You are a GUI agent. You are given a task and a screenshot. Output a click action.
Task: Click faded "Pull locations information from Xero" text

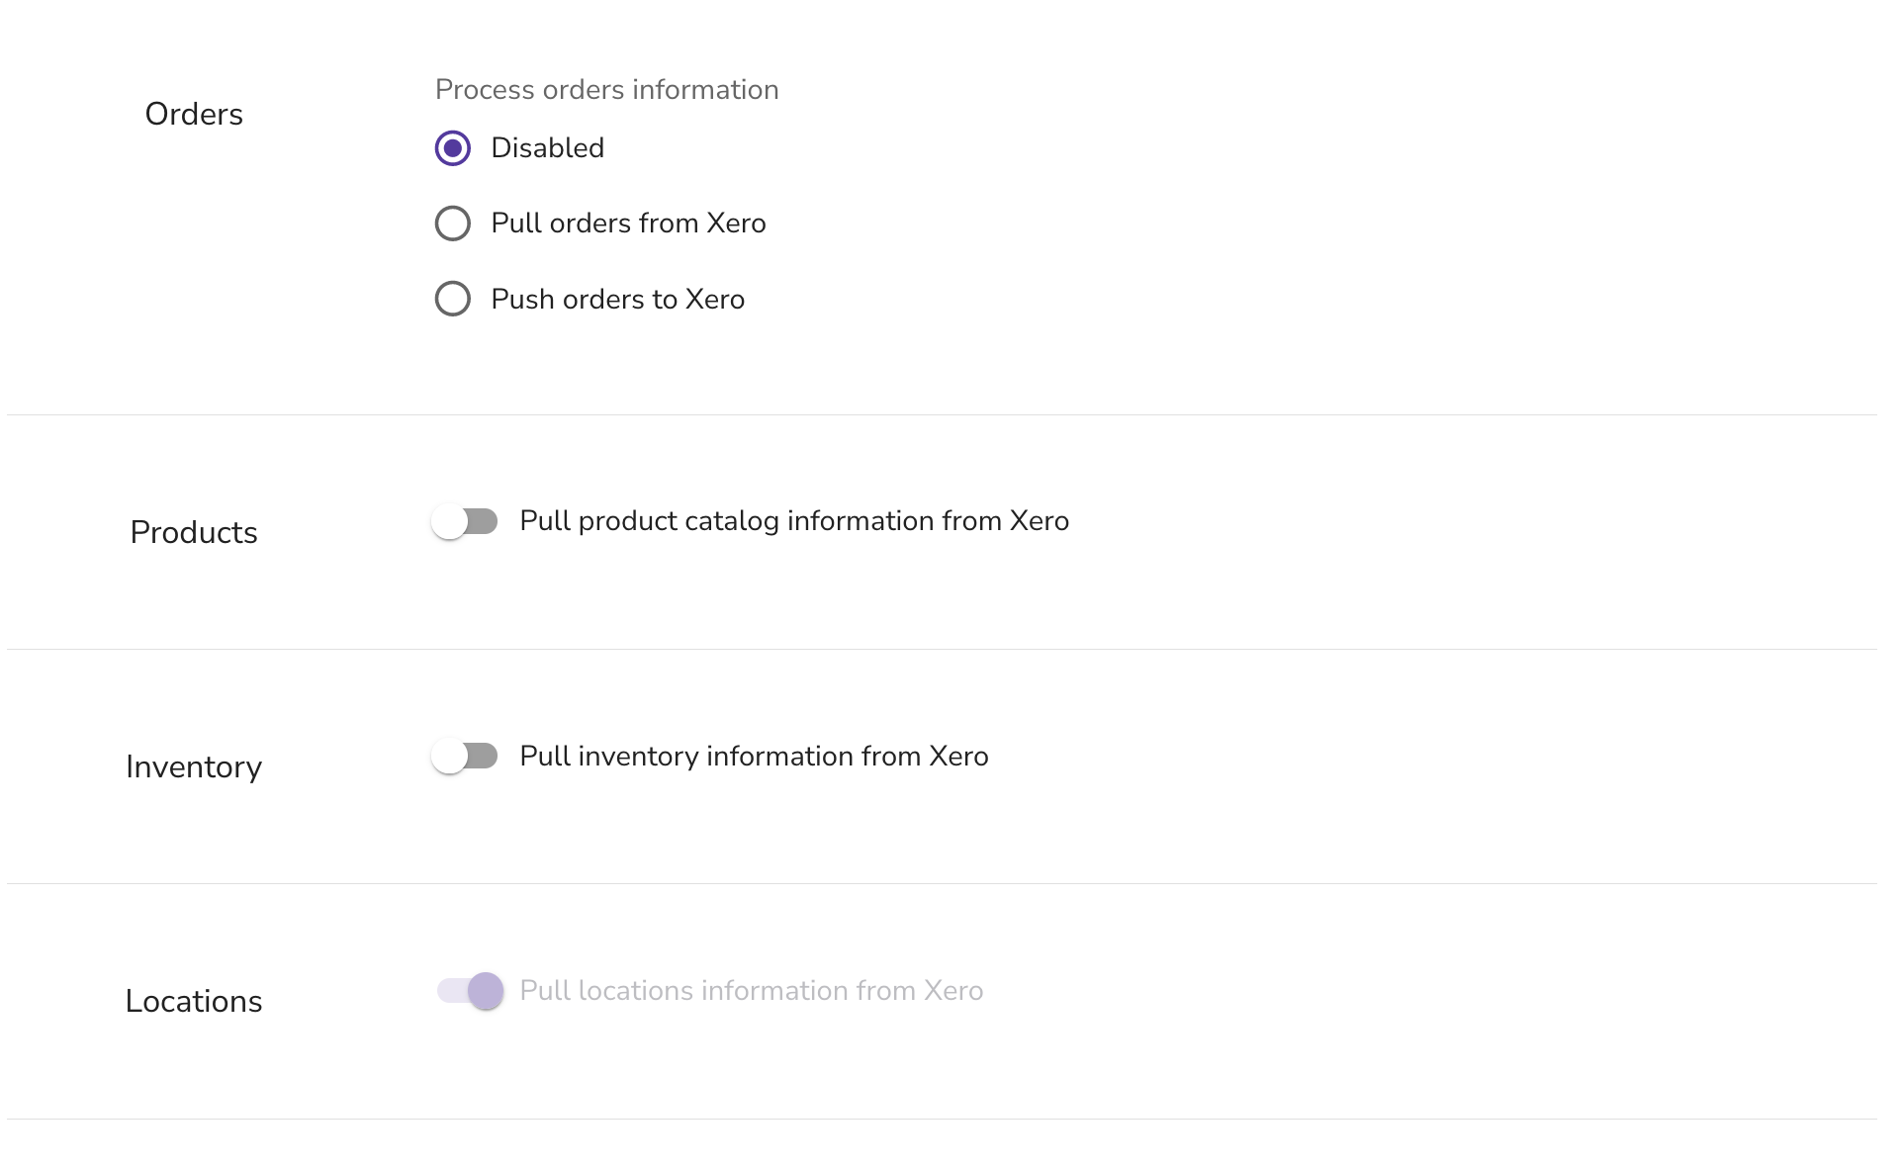(x=751, y=991)
